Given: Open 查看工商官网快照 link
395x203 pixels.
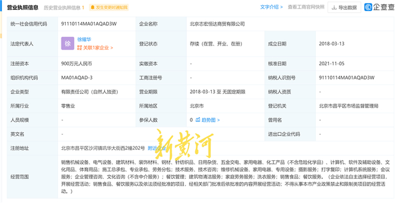Looking at the screenshot, I should tap(306, 7).
